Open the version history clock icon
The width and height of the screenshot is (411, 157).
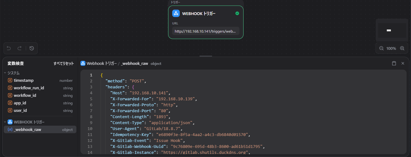(32, 48)
